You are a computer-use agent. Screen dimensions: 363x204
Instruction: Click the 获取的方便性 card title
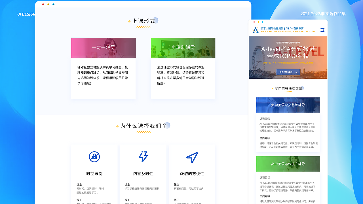(192, 174)
